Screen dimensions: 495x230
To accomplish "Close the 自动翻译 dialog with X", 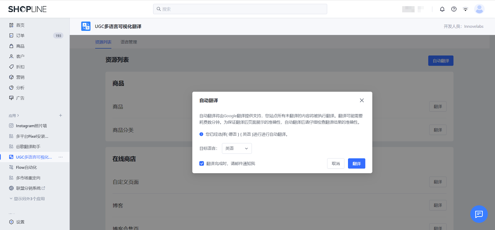I will 362,101.
